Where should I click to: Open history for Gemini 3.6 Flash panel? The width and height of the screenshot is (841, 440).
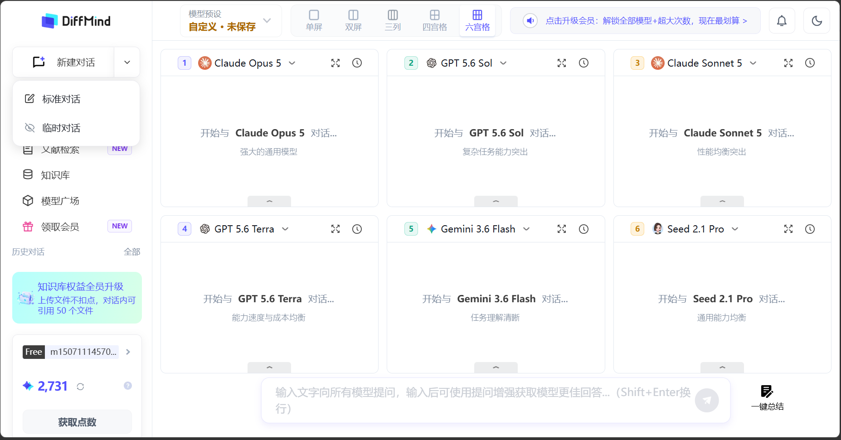click(583, 229)
